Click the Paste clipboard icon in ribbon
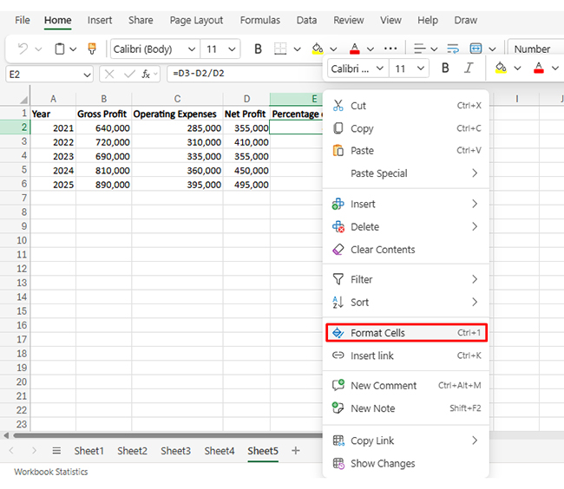 point(59,49)
